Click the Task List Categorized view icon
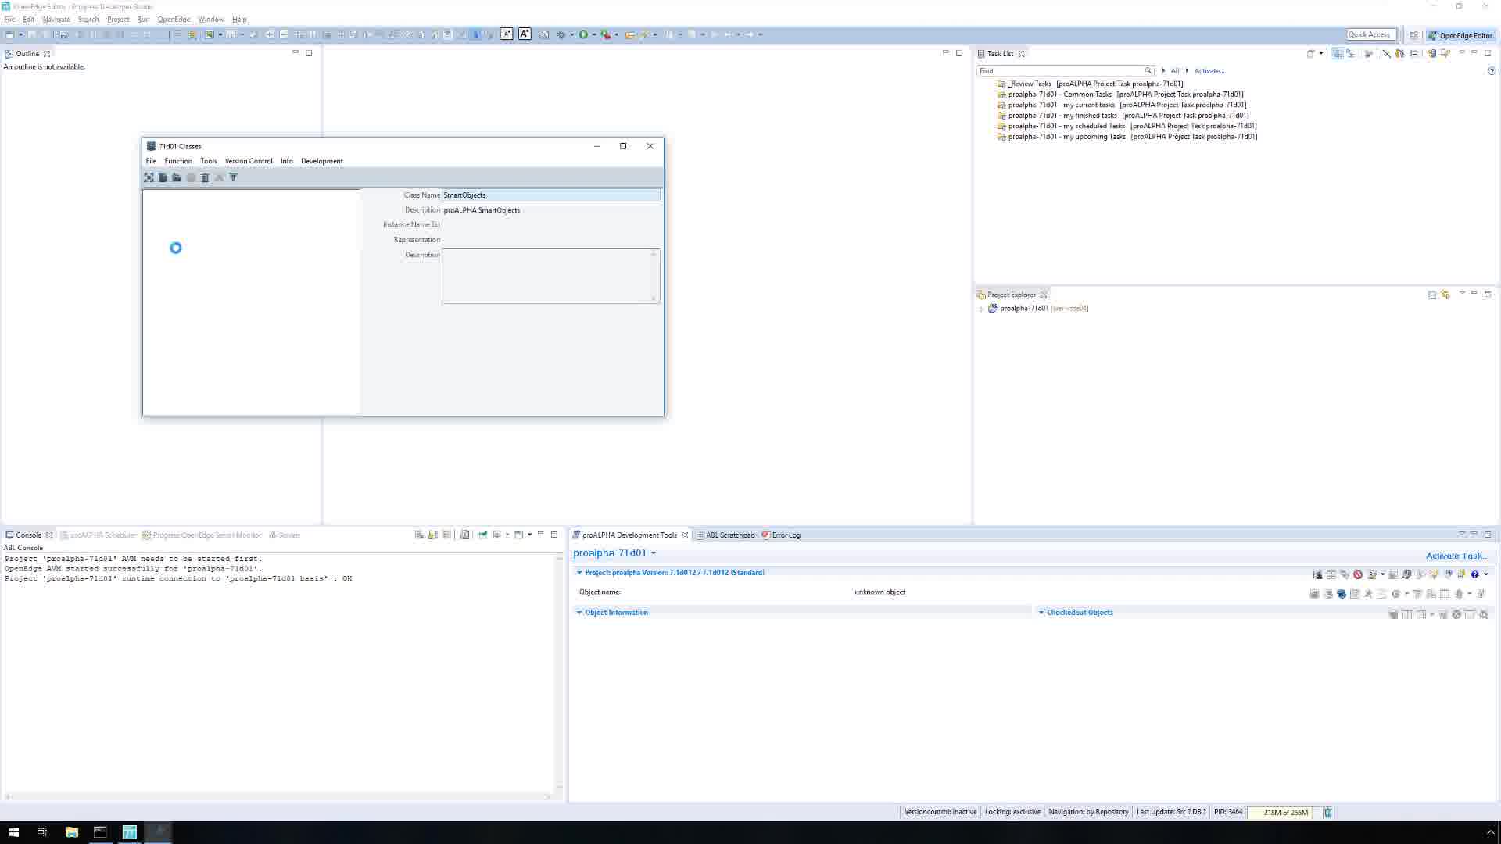Viewport: 1501px width, 844px height. coord(1337,54)
